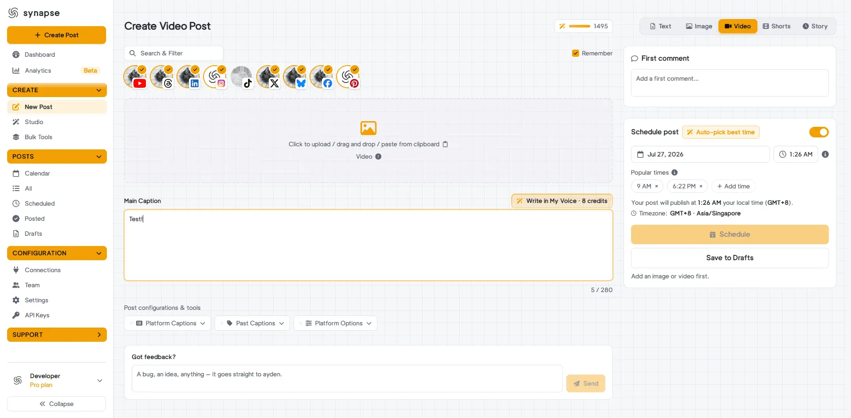
Task: Expand the SUPPORT section
Action: click(x=57, y=335)
